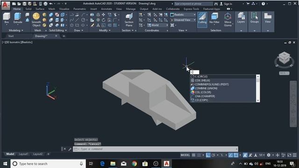The height and width of the screenshot is (168, 299).
Task: Switch to the Solid ribbon tab
Action: 28,9
